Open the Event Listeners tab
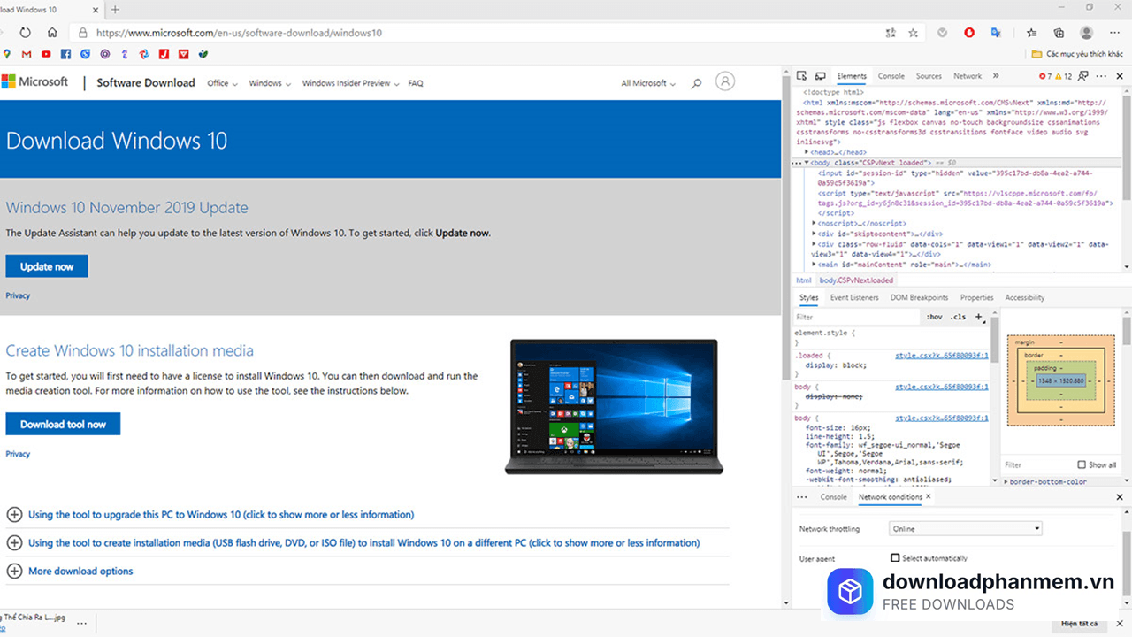Image resolution: width=1132 pixels, height=637 pixels. [853, 298]
